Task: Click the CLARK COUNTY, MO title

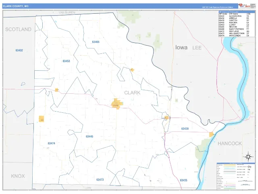Action: point(16,6)
